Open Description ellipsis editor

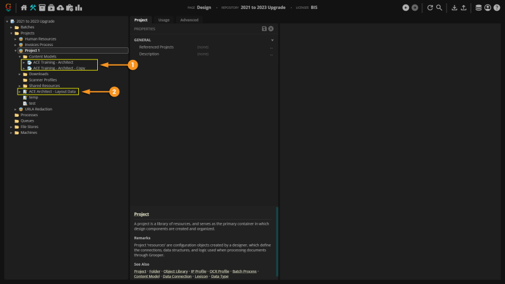[x=271, y=54]
